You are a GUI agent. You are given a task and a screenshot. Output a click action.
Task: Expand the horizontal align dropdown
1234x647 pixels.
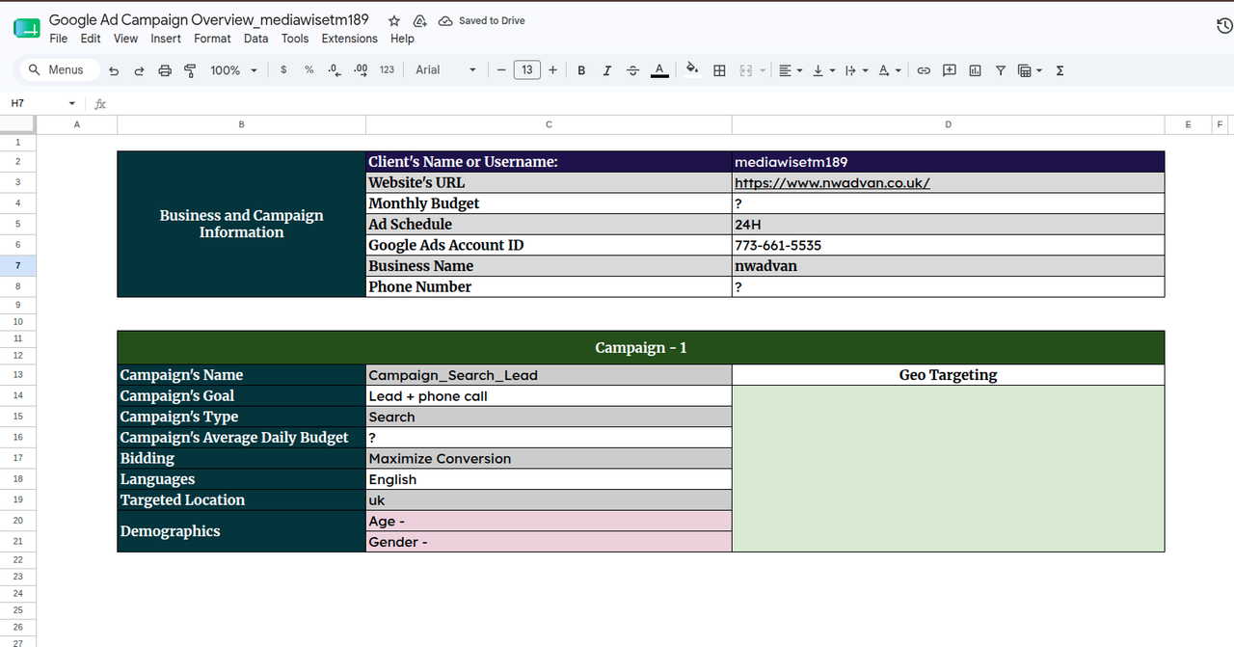point(791,70)
